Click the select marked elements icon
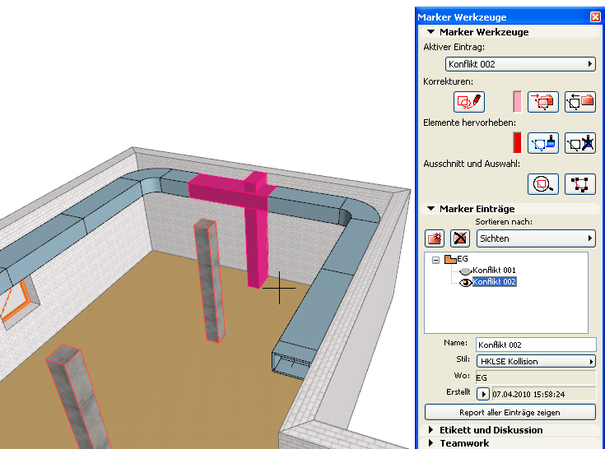Viewport: 605px width, 449px height. (580, 184)
